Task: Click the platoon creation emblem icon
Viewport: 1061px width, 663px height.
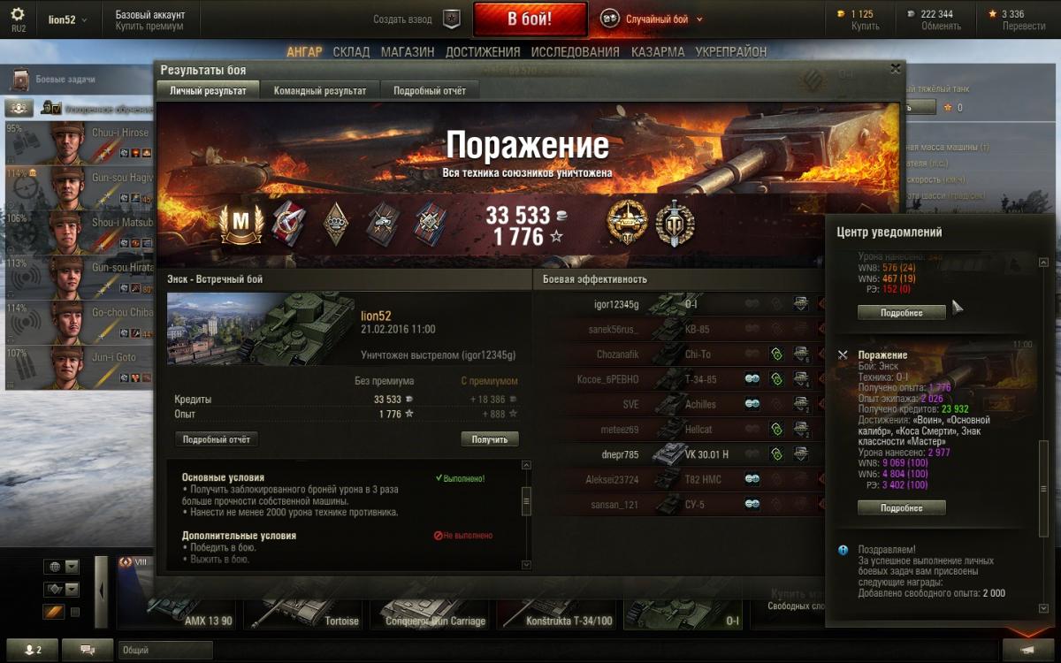Action: click(x=452, y=19)
